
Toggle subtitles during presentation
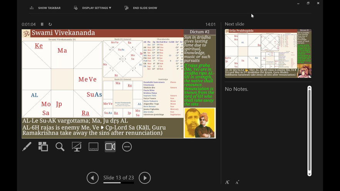pyautogui.click(x=93, y=147)
